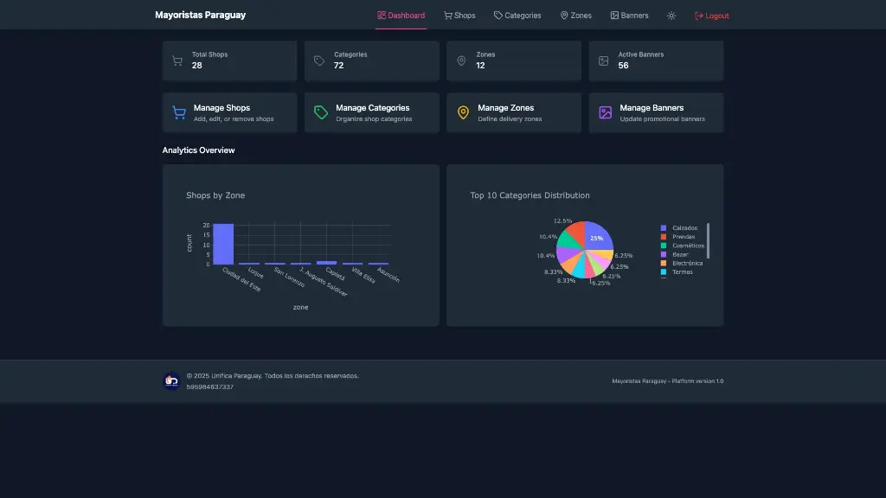Click the image icon in Active Banners card
886x498 pixels.
click(x=603, y=61)
